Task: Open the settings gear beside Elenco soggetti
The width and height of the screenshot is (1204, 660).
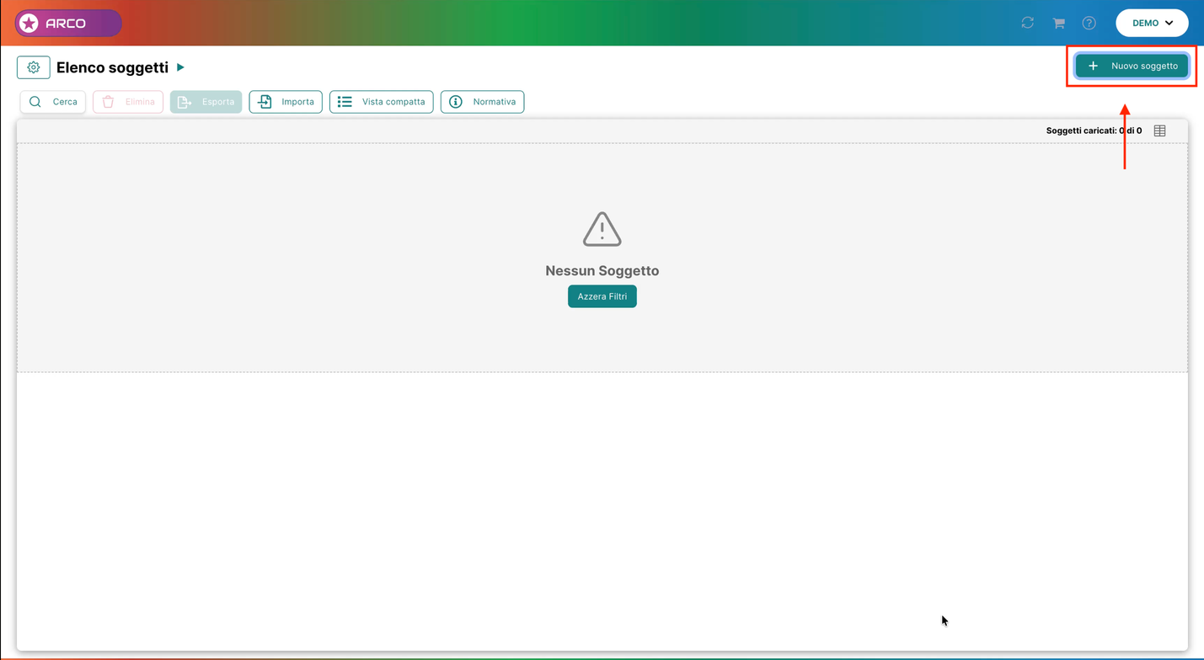Action: point(34,67)
